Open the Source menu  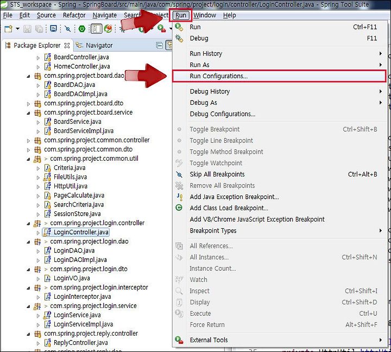point(46,15)
